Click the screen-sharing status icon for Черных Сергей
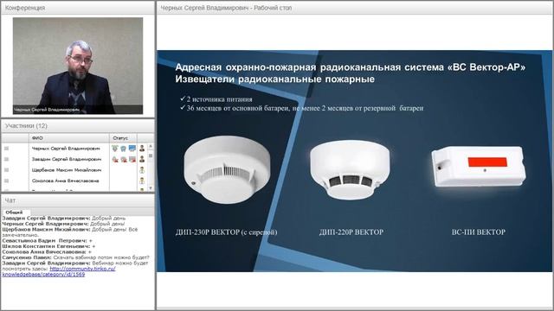 132,149
